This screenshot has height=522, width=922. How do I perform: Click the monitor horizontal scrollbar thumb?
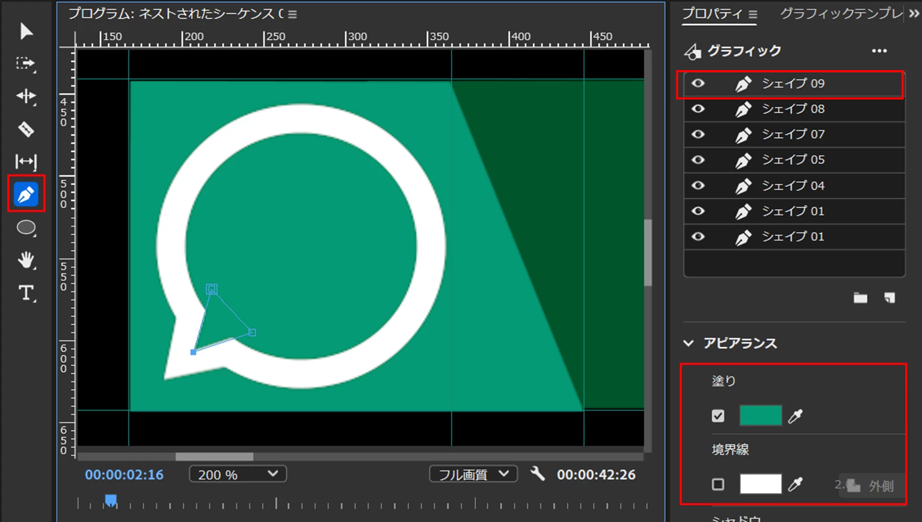coord(214,457)
